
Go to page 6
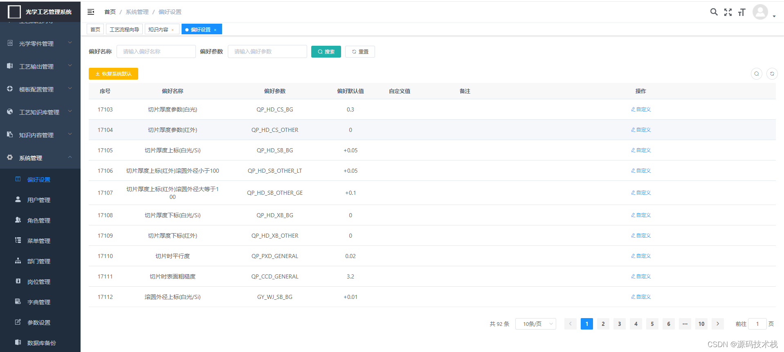click(x=669, y=324)
